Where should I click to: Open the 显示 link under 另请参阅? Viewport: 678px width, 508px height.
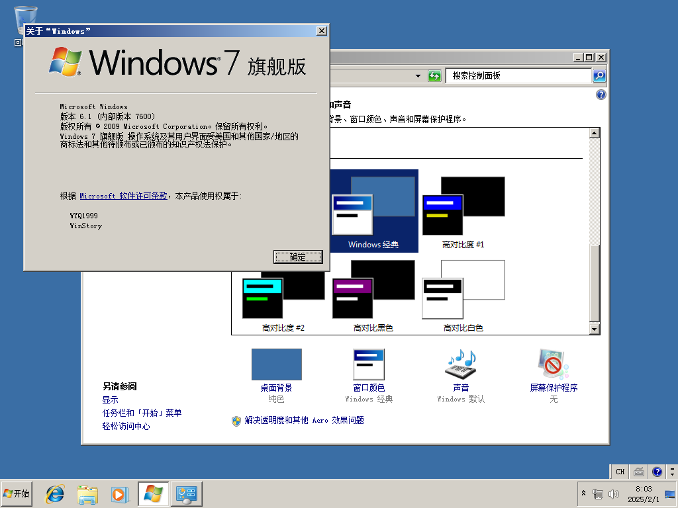pos(111,400)
